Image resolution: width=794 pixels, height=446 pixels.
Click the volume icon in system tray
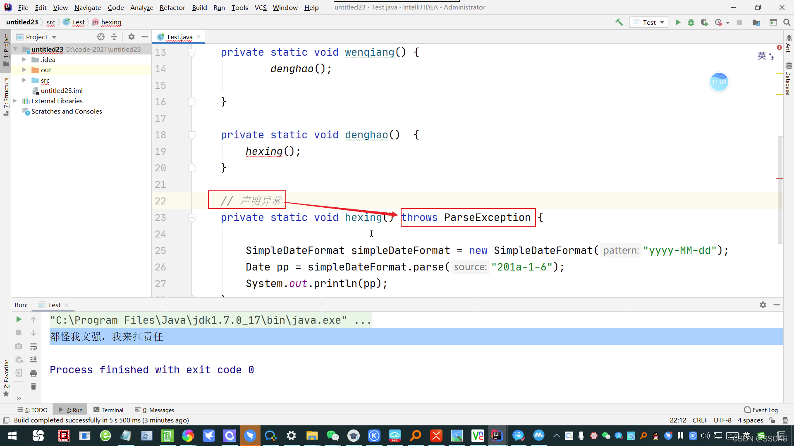705,436
